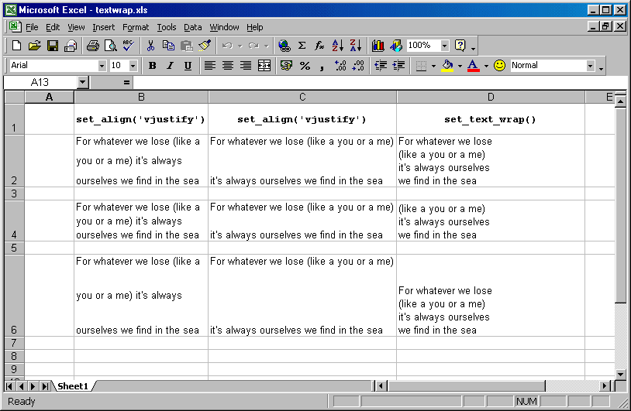Open the Chart Wizard icon
Viewport: 631px width, 411px height.
click(378, 46)
